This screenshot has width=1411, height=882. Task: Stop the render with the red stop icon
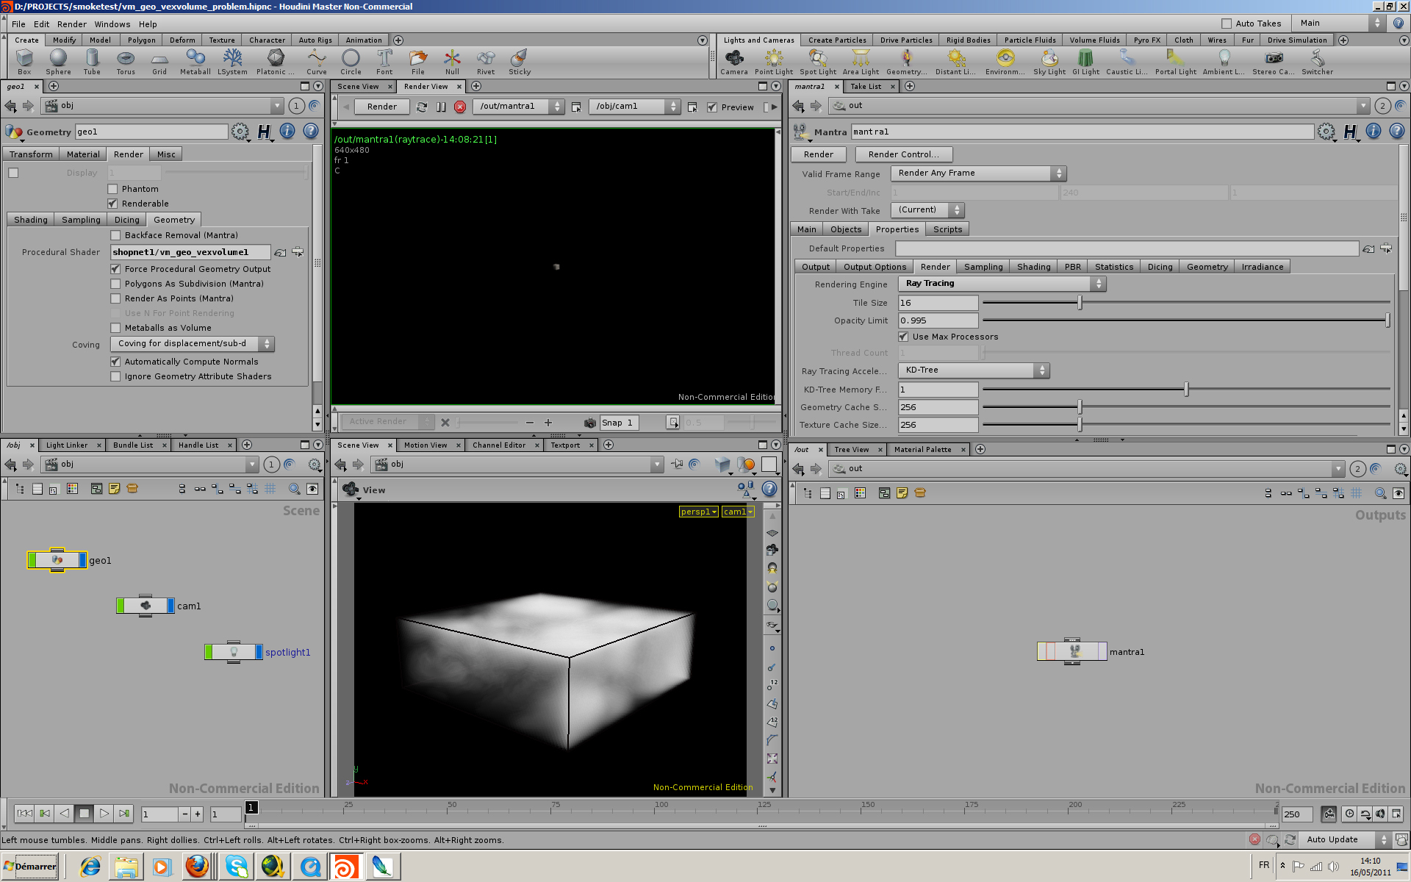coord(460,107)
